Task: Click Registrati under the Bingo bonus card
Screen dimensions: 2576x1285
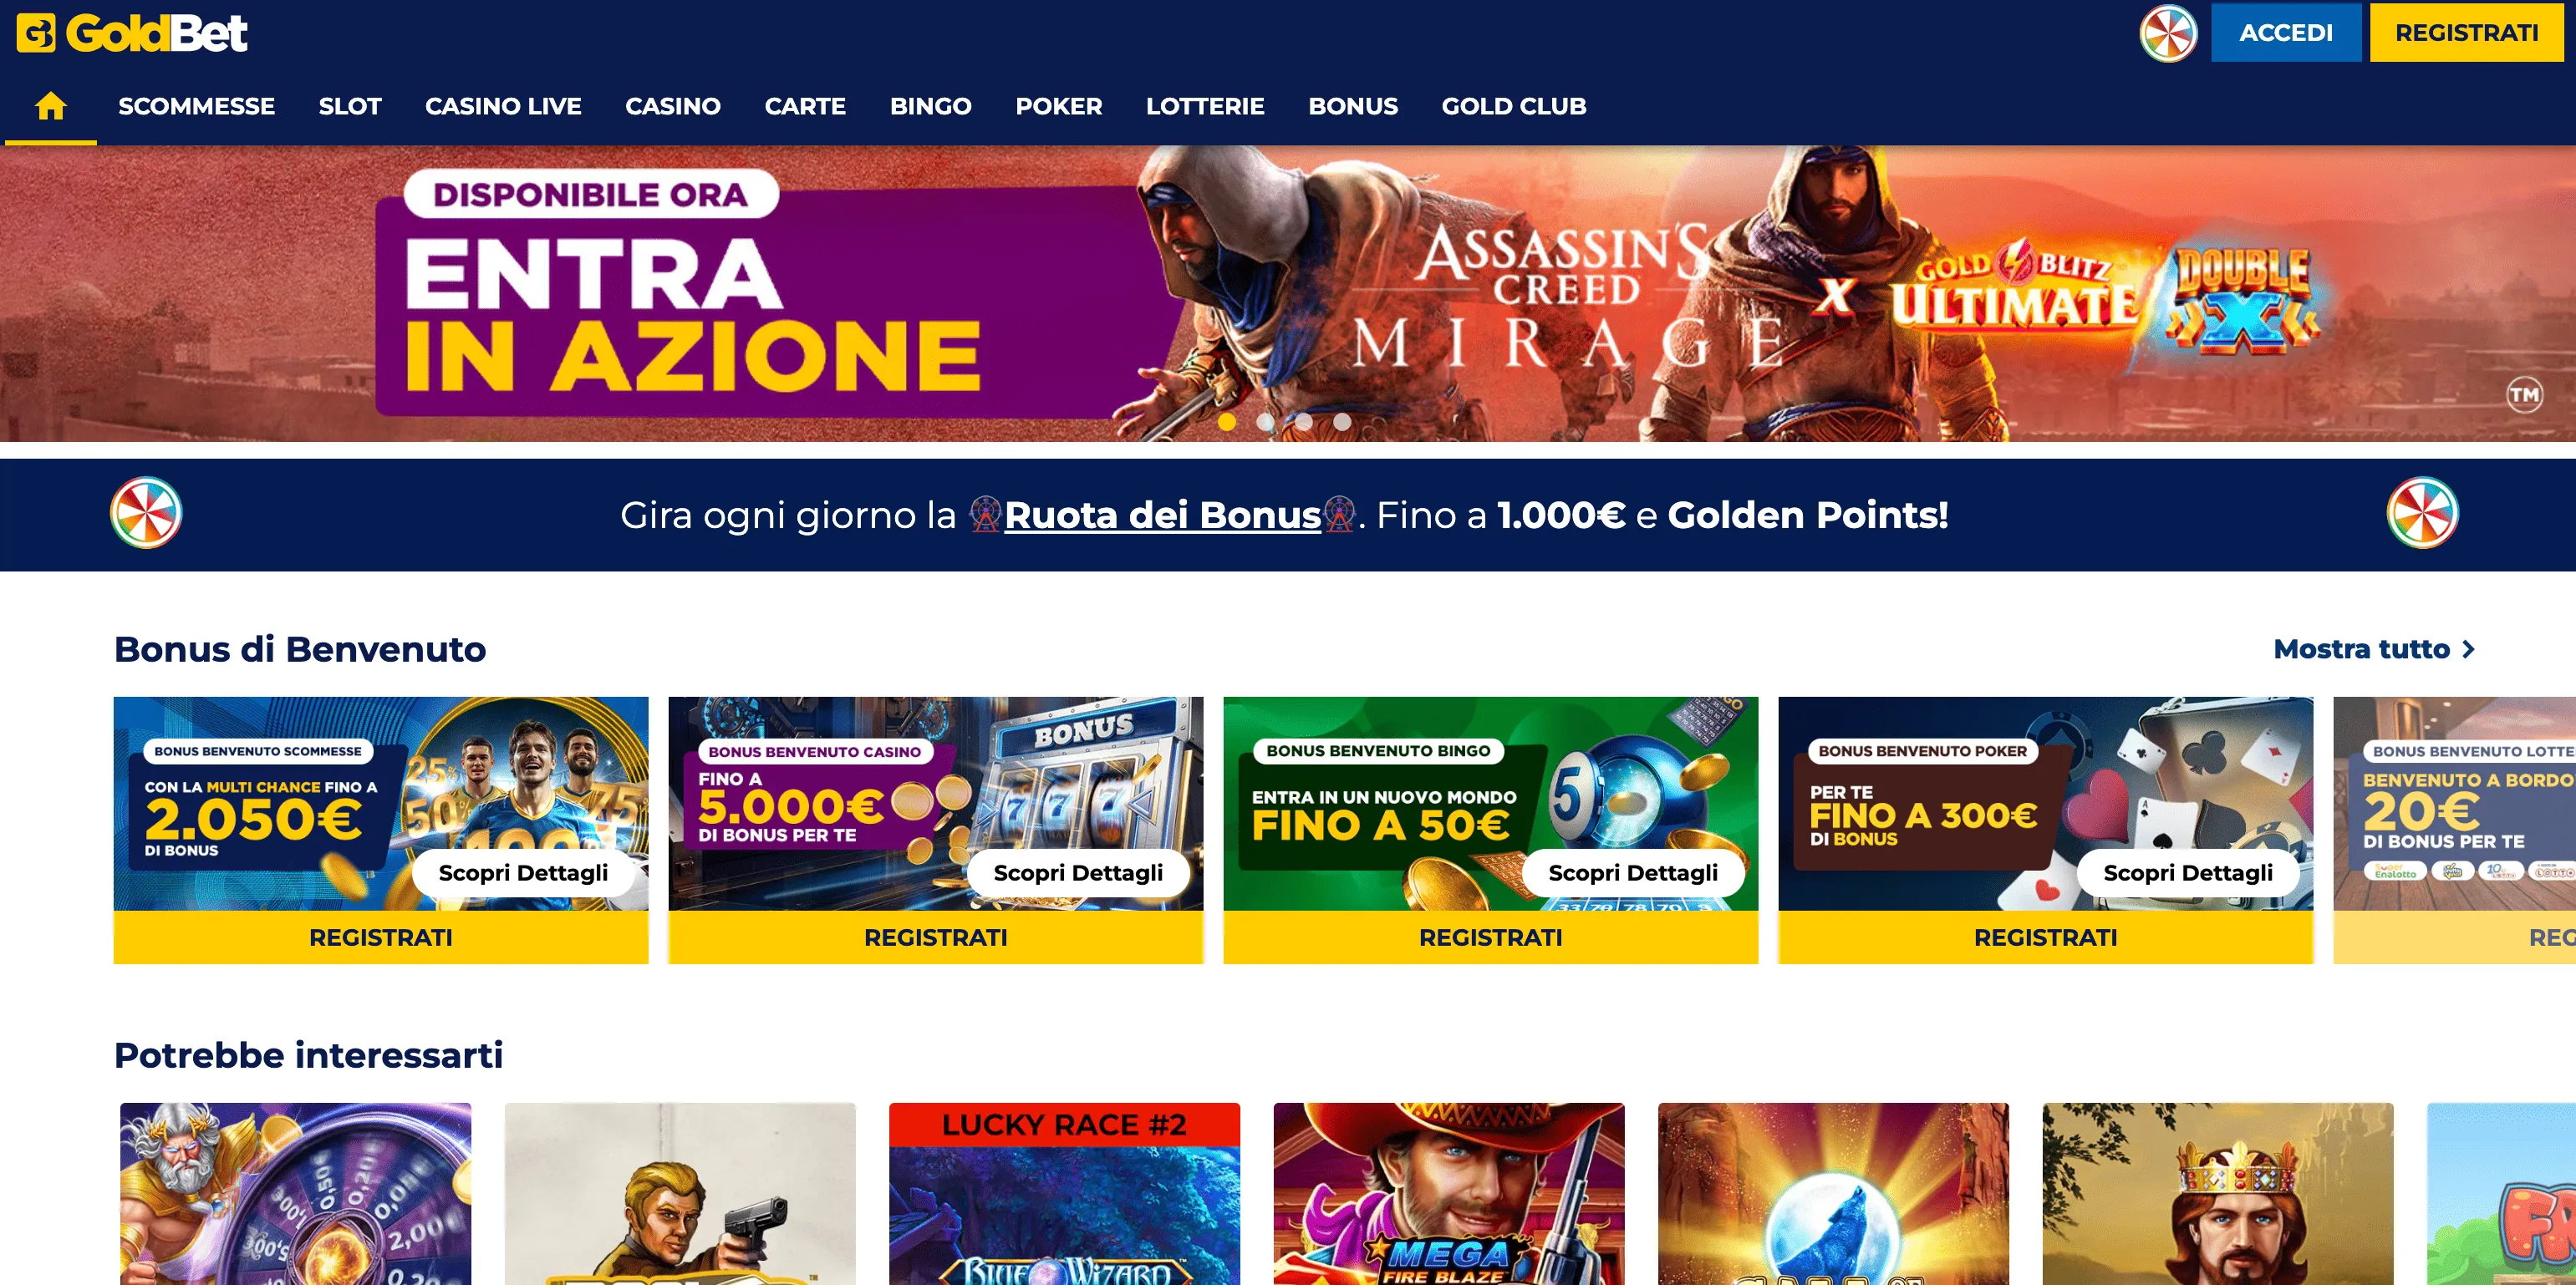Action: tap(1490, 937)
